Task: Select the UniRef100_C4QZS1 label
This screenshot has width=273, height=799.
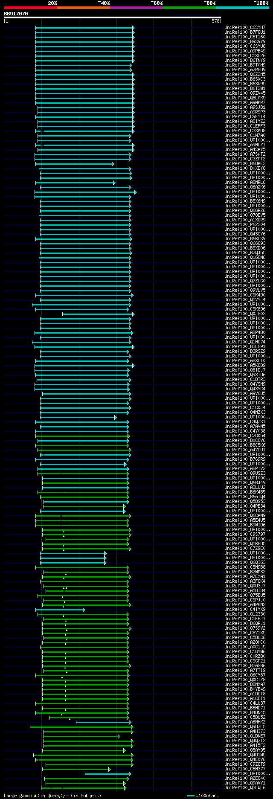Action: tap(245, 422)
